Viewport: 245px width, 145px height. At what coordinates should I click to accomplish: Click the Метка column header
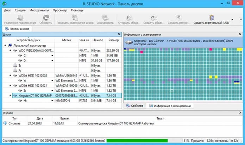click(67, 40)
